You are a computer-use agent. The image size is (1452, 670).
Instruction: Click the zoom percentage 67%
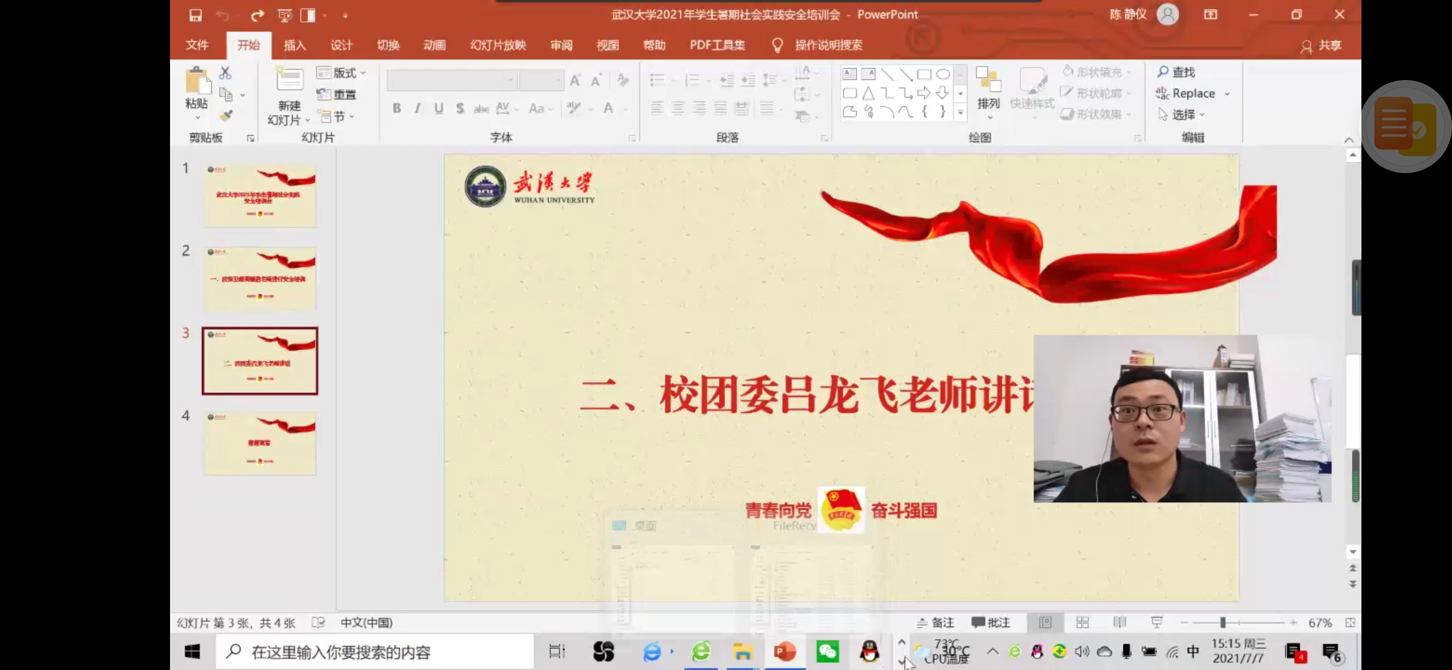click(x=1320, y=622)
